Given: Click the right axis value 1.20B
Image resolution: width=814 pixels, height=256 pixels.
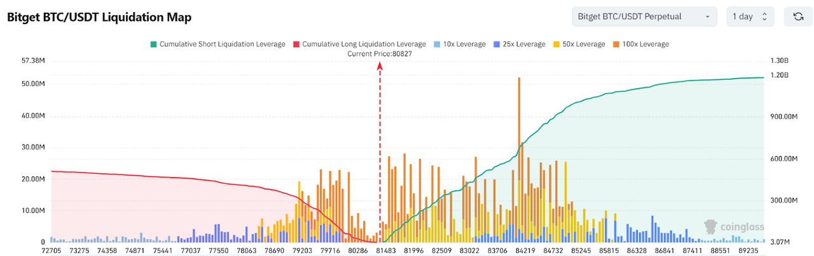Looking at the screenshot, I should coord(779,75).
